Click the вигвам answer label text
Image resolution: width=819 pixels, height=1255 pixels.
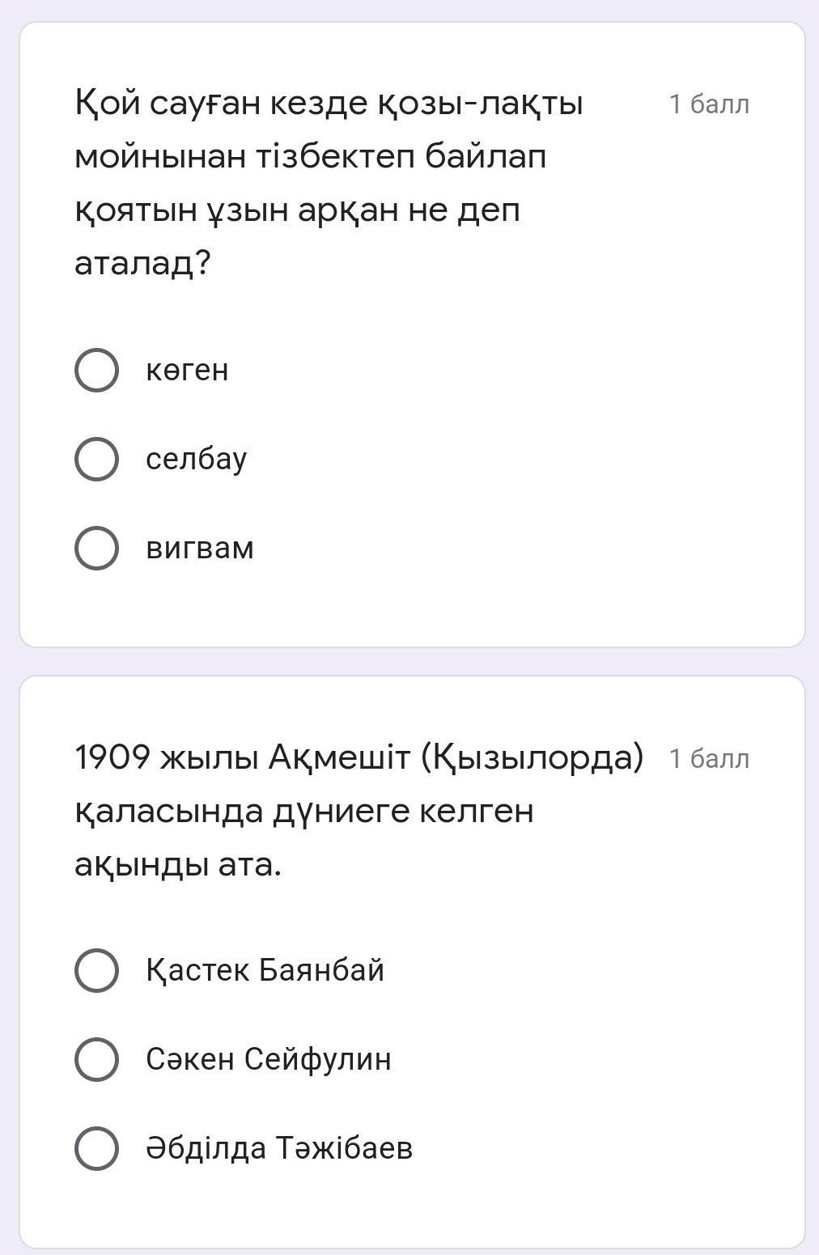200,549
